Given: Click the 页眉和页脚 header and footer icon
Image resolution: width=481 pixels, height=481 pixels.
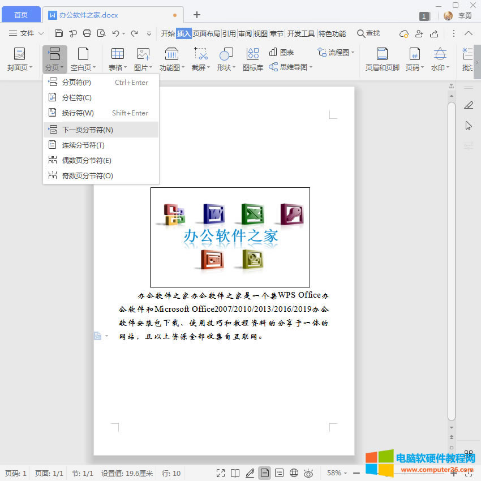Looking at the screenshot, I should (382, 54).
